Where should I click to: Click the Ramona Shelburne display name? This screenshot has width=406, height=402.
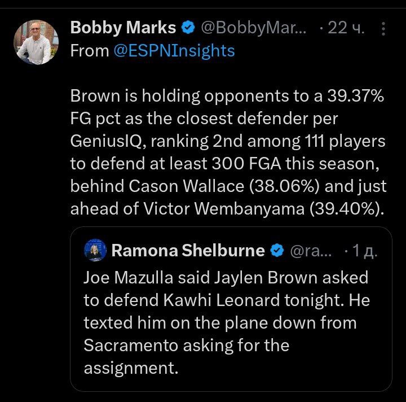coord(188,251)
